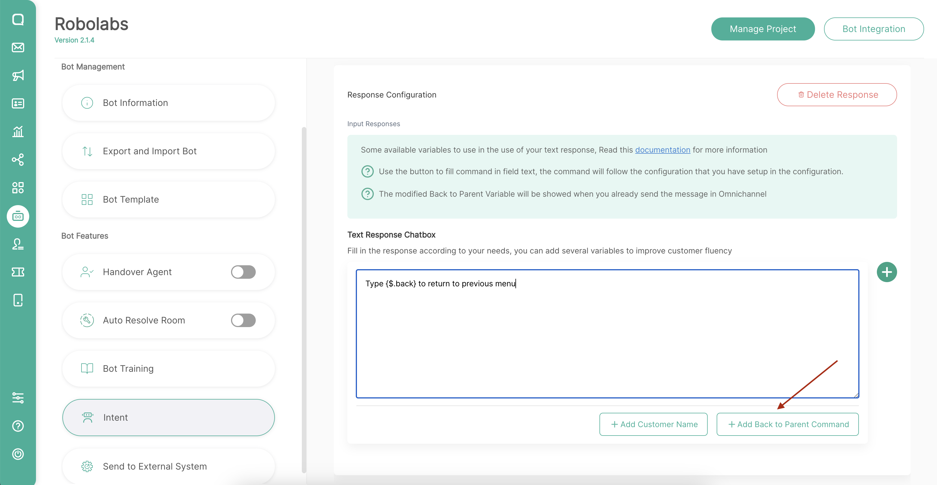Open the megaphone broadcast icon
The width and height of the screenshot is (937, 485).
click(x=18, y=75)
